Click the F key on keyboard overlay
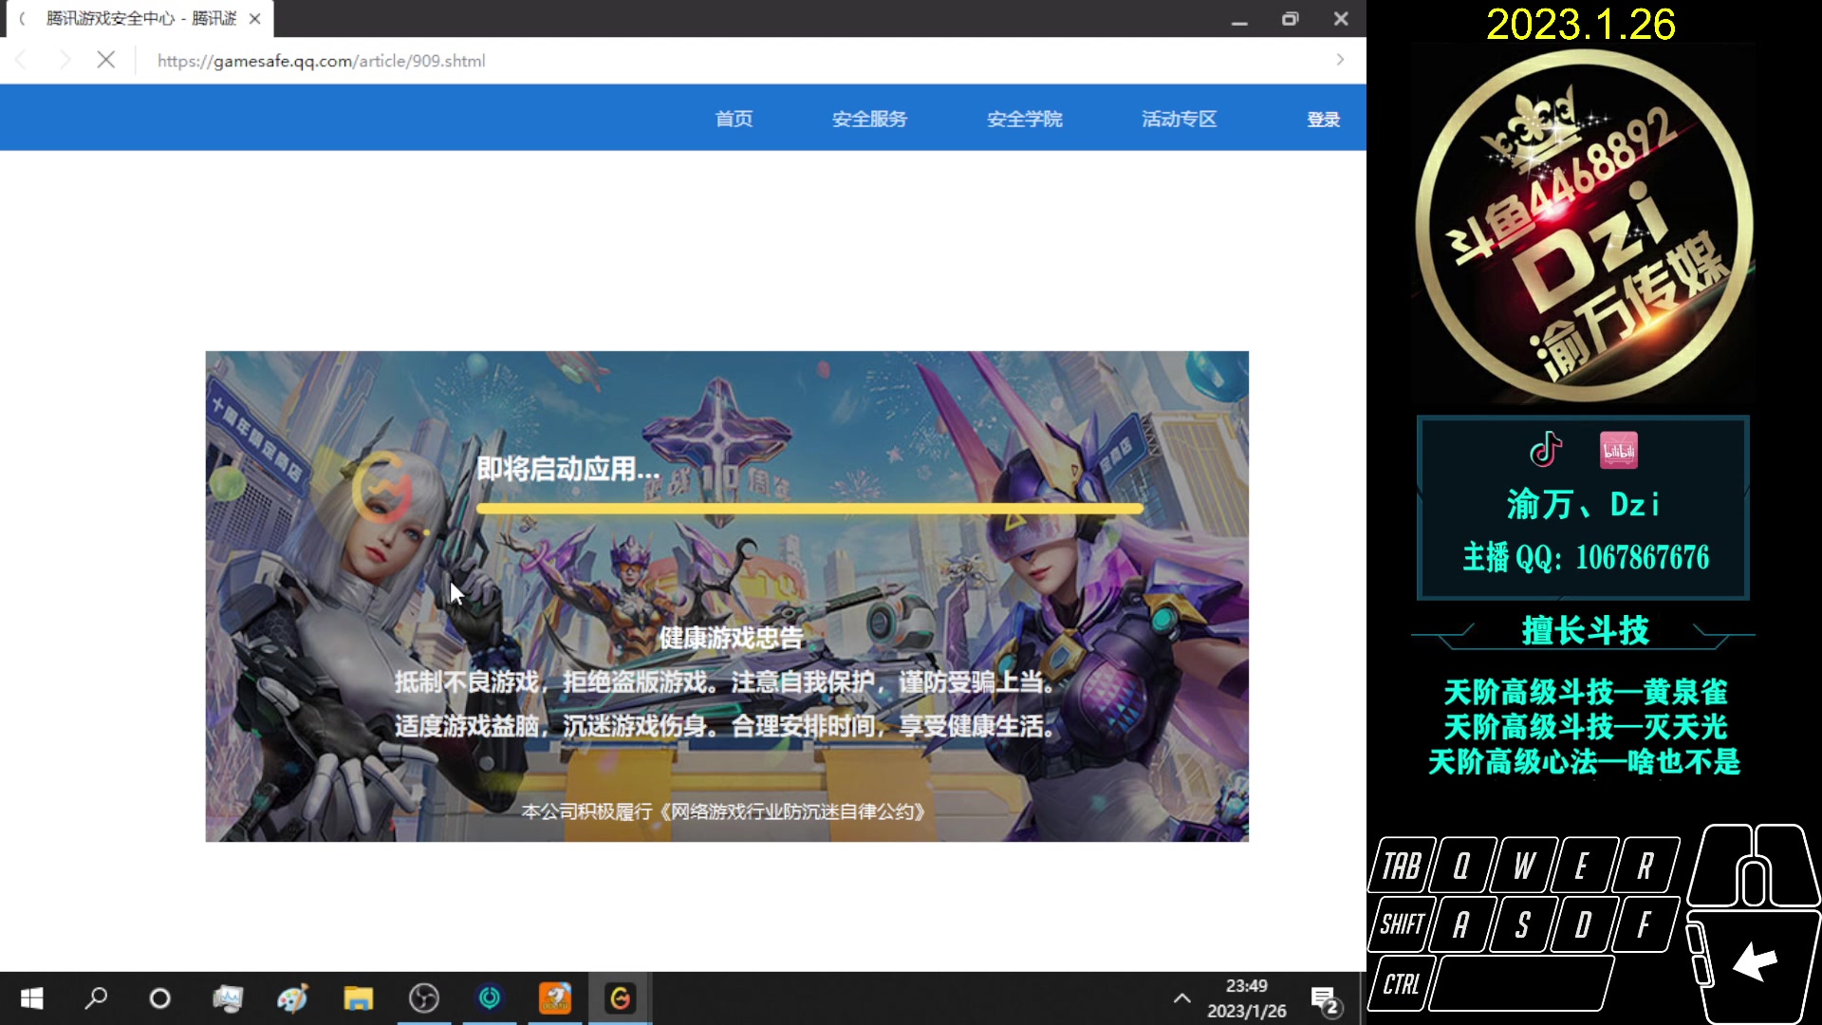Viewport: 1822px width, 1025px height. point(1645,924)
